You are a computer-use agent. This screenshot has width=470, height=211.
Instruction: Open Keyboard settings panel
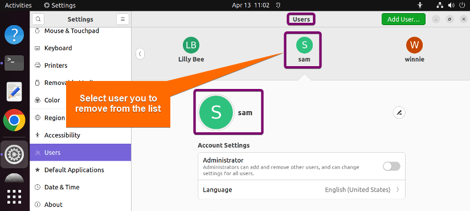(x=80, y=48)
